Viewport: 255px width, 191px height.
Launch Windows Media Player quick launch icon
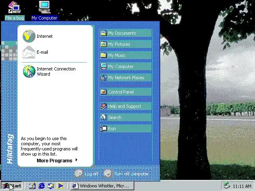tap(60, 186)
